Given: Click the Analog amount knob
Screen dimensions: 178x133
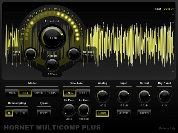Looking at the screenshot, I should point(102,96).
